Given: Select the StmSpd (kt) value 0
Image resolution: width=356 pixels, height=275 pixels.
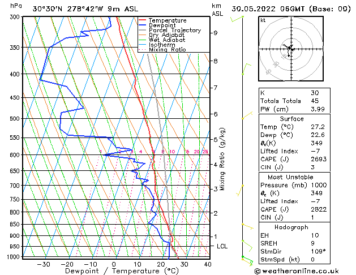Looking at the screenshot, I should (x=312, y=259).
